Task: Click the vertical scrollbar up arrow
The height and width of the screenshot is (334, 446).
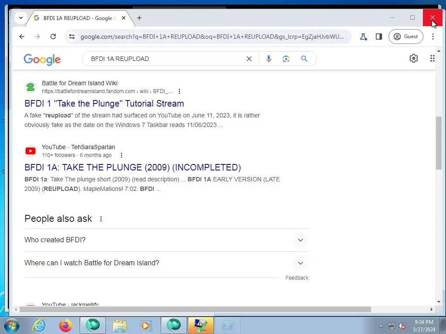Action: click(x=439, y=51)
